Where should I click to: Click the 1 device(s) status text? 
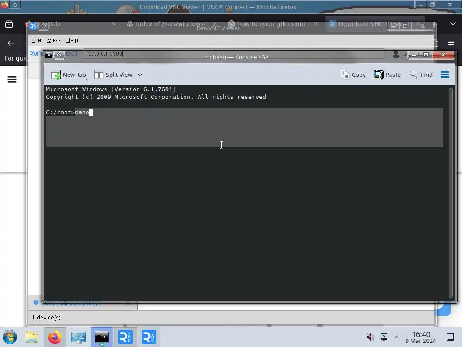[46, 318]
